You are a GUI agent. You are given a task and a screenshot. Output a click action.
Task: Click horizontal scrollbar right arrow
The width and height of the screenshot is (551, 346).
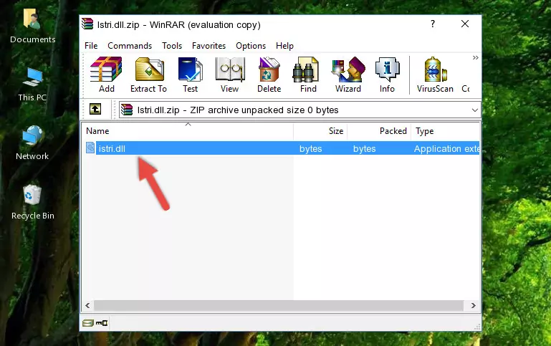click(474, 306)
